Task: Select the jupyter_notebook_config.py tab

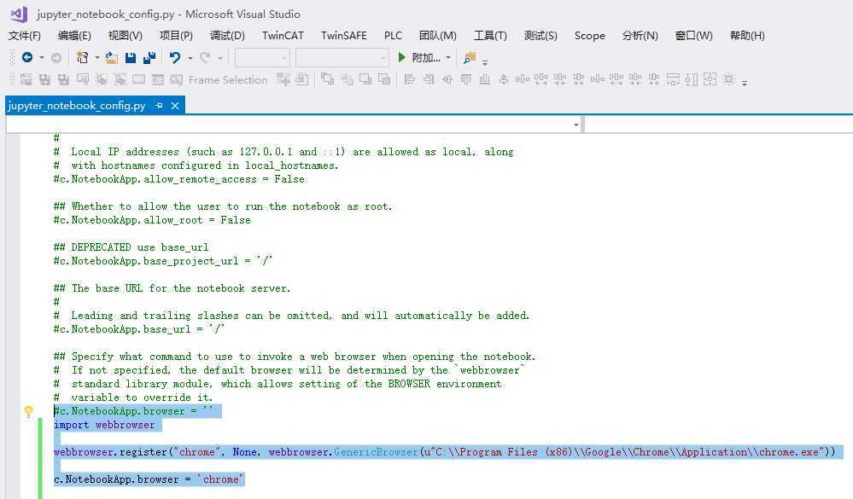Action: pyautogui.click(x=77, y=106)
